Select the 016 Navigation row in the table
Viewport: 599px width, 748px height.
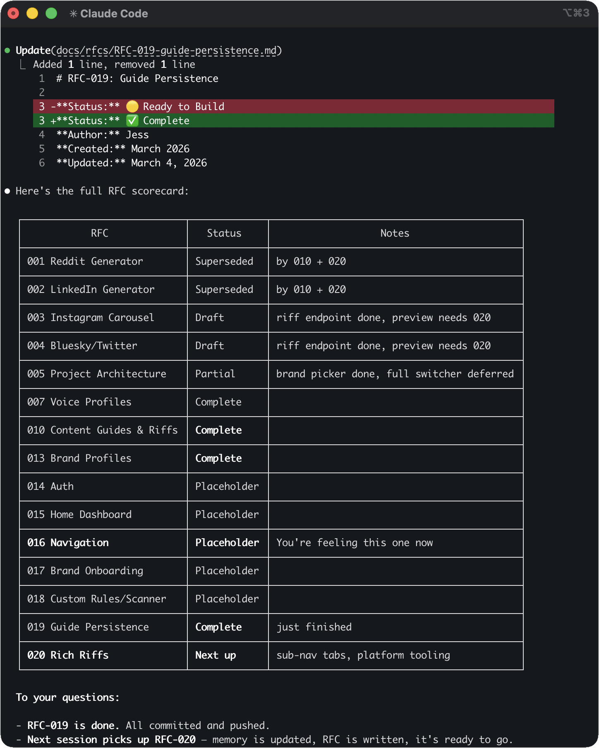[68, 543]
